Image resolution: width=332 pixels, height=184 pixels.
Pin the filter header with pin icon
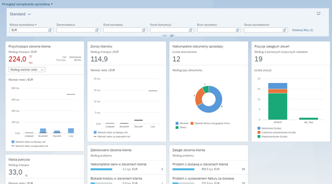point(172,36)
